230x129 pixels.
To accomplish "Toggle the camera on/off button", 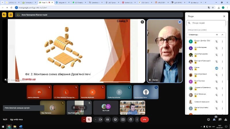I will coord(101,120).
